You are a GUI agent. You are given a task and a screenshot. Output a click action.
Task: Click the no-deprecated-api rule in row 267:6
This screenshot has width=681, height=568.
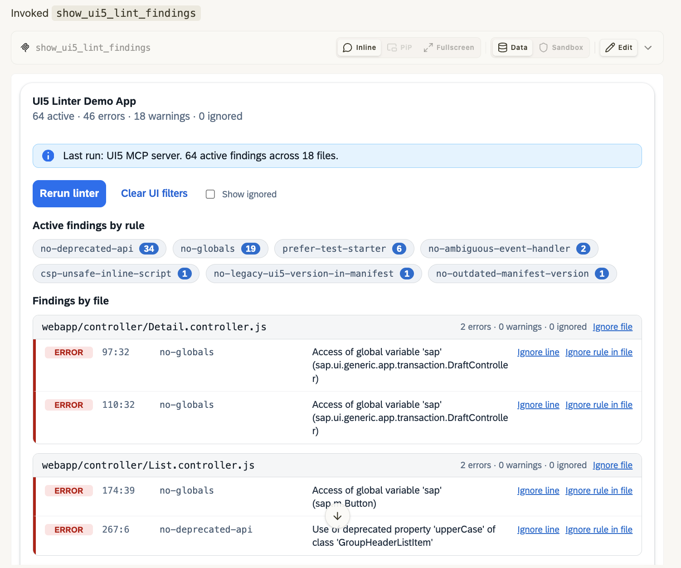(206, 529)
